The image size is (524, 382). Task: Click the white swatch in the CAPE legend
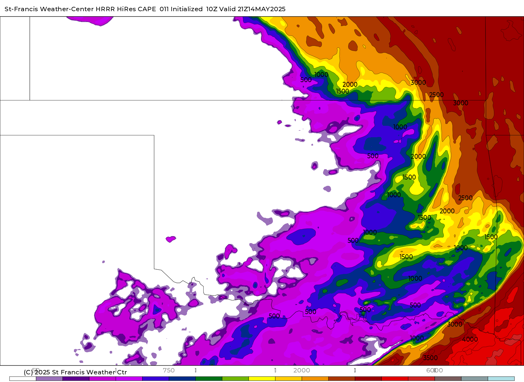click(23, 378)
